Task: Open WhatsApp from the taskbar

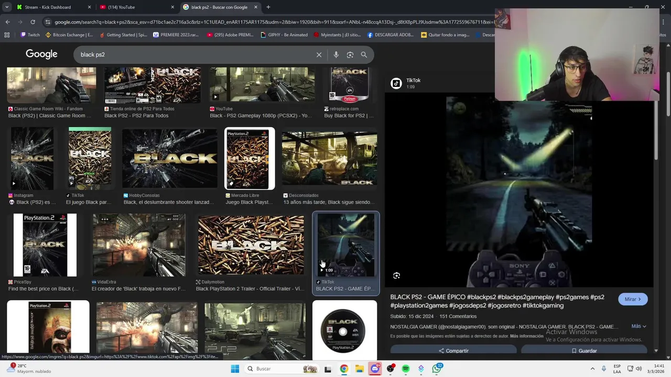Action: click(437, 369)
